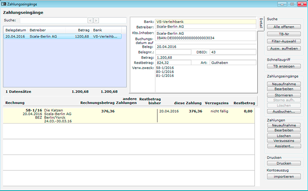Image resolution: width=308 pixels, height=191 pixels.
Task: Click the next search result arrow button
Action: [x=96, y=20]
